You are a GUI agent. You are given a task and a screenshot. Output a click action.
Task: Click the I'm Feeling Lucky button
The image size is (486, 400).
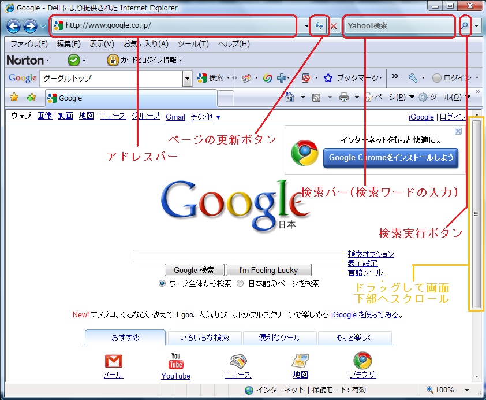(268, 270)
